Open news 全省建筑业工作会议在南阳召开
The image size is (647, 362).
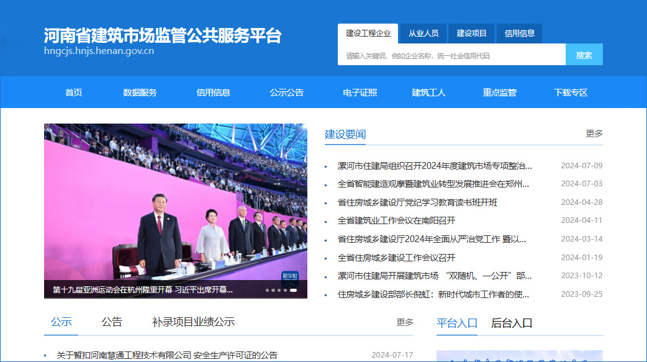396,220
